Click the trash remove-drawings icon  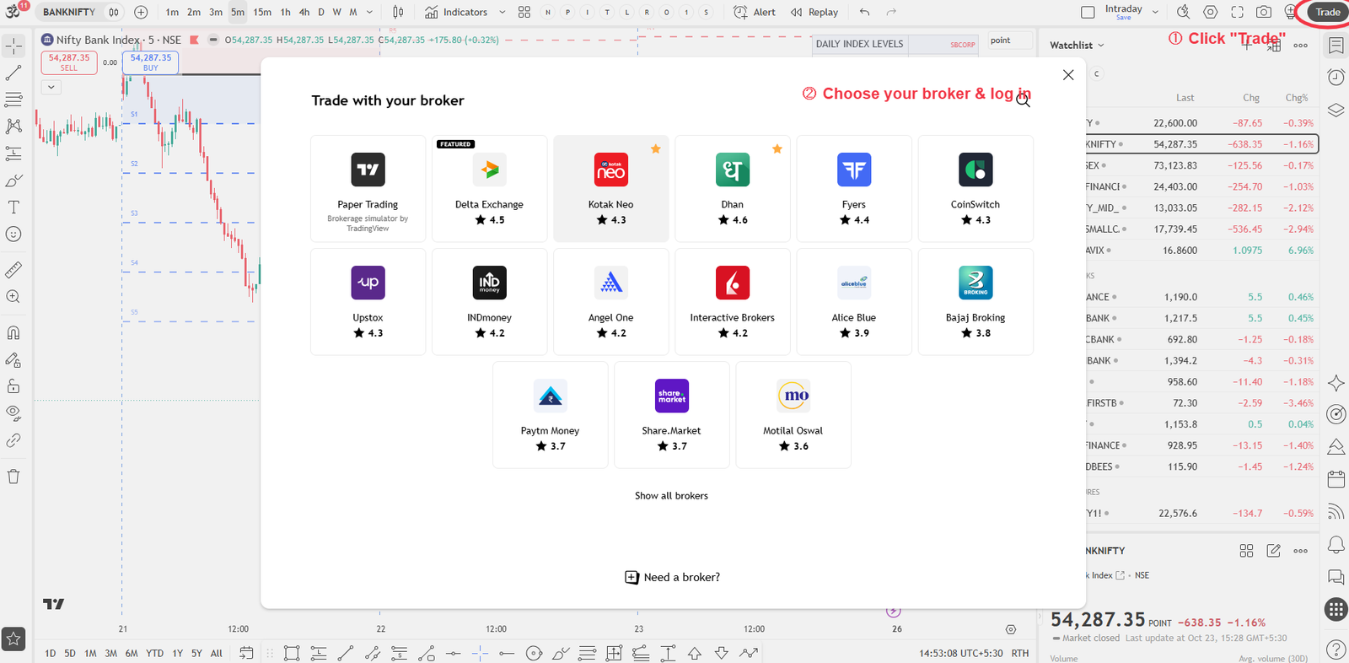point(13,477)
